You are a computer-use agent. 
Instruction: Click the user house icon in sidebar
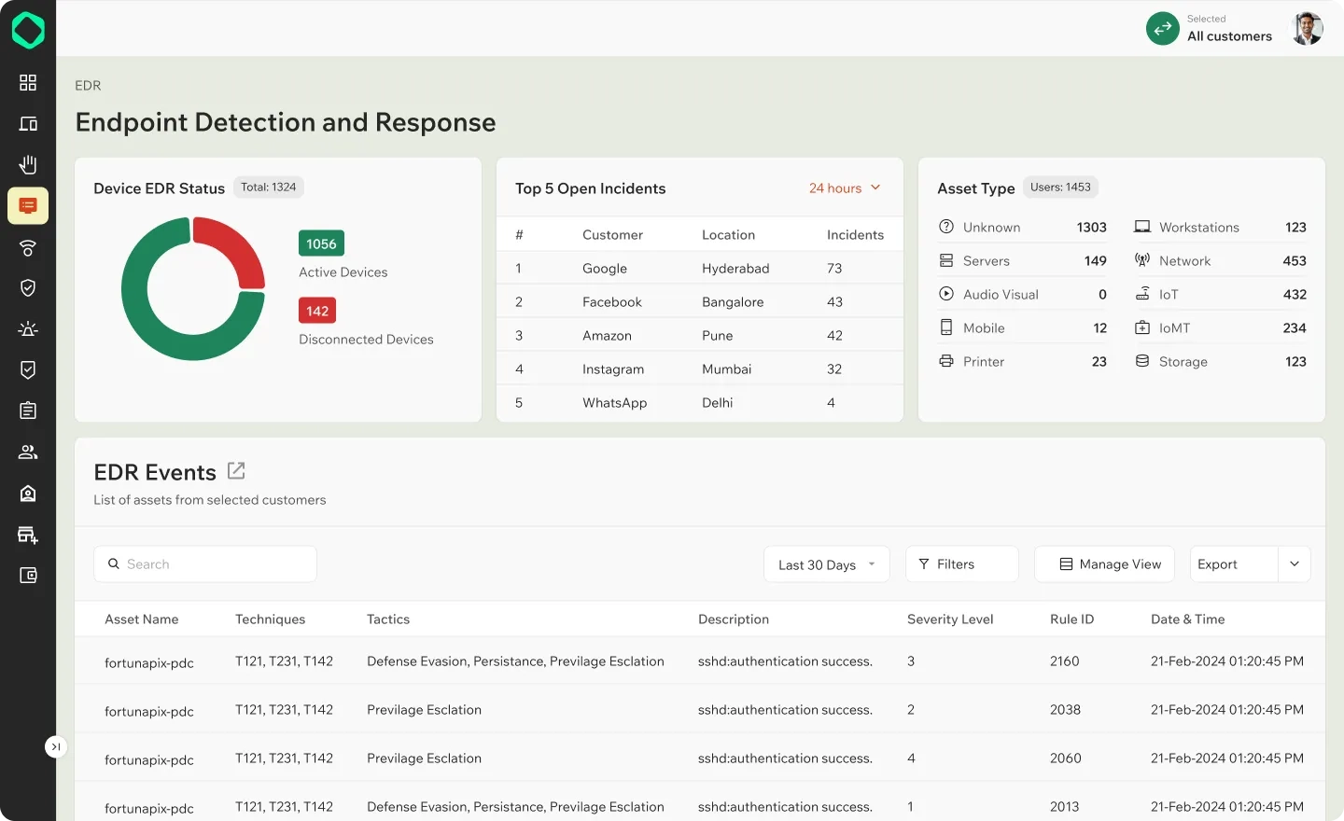click(28, 493)
